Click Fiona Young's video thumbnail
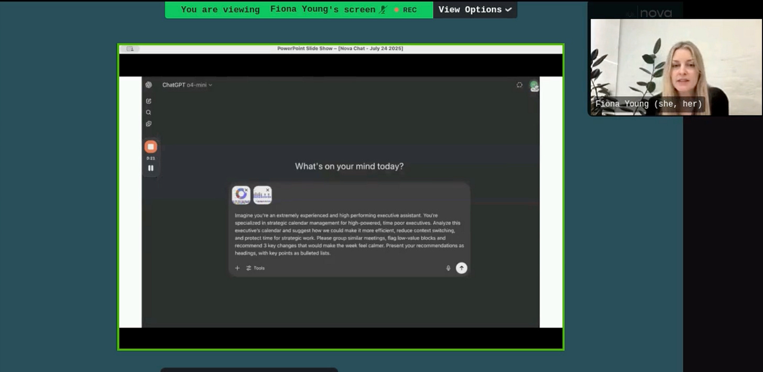The image size is (763, 372). point(676,67)
